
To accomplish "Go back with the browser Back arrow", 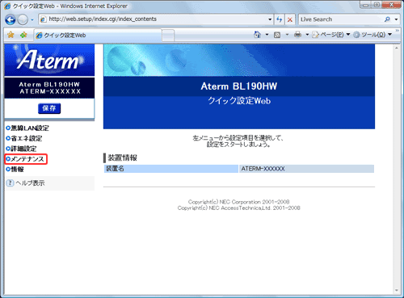I will 11,19.
